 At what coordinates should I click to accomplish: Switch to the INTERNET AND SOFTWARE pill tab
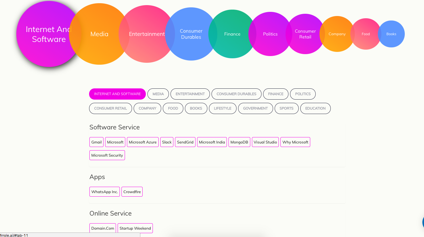(117, 94)
